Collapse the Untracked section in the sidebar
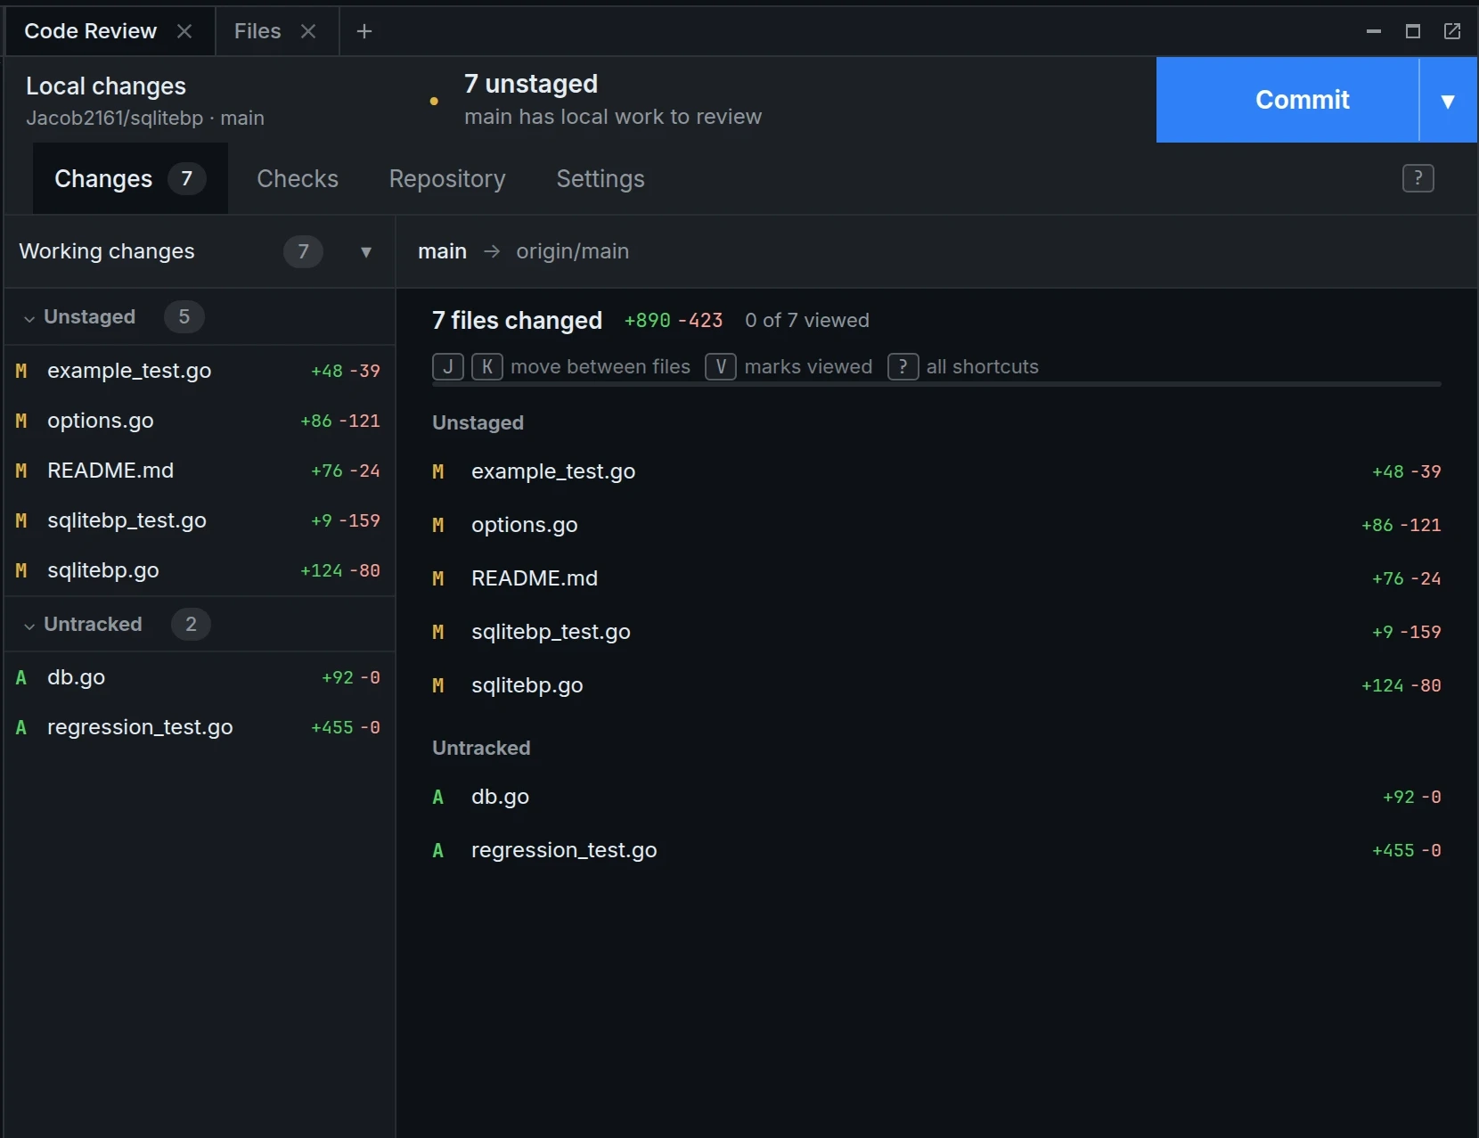Viewport: 1479px width, 1138px height. [29, 625]
